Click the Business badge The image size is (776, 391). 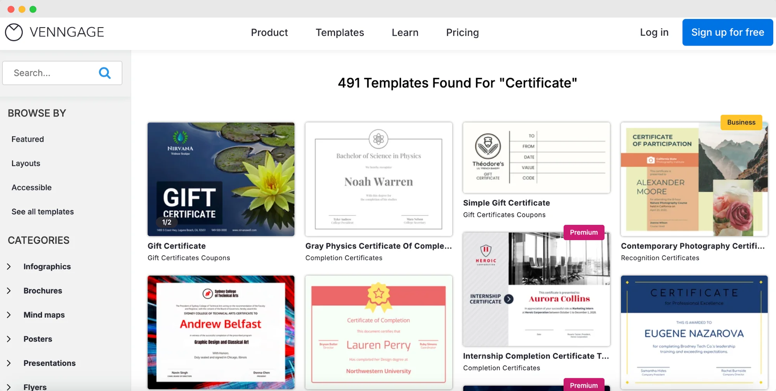click(x=741, y=122)
